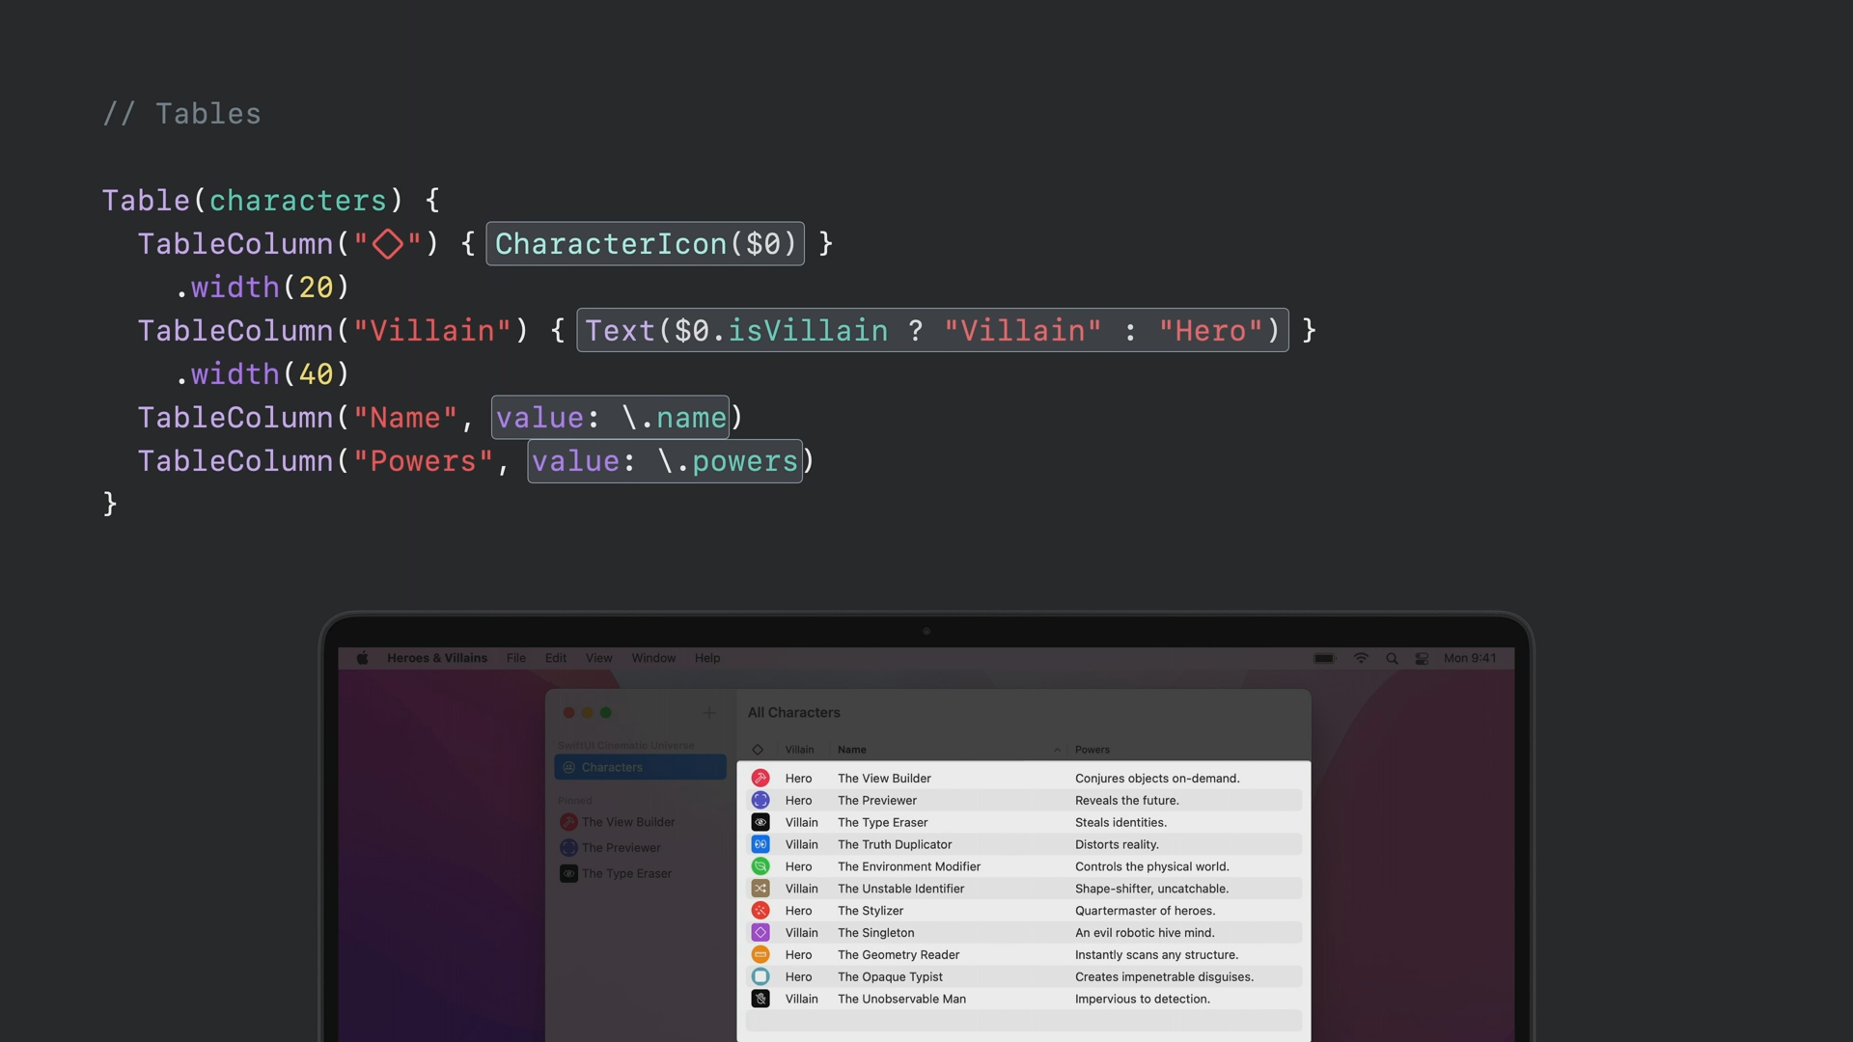Click The Unobservable Man's black icon

click(x=761, y=1000)
